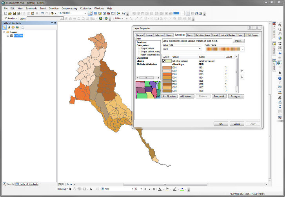Select the Zoom Out magnifier tool
The width and height of the screenshot is (285, 197).
click(280, 29)
